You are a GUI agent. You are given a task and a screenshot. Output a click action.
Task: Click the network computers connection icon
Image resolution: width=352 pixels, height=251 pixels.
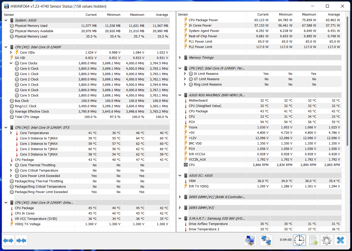pyautogui.click(x=266, y=240)
